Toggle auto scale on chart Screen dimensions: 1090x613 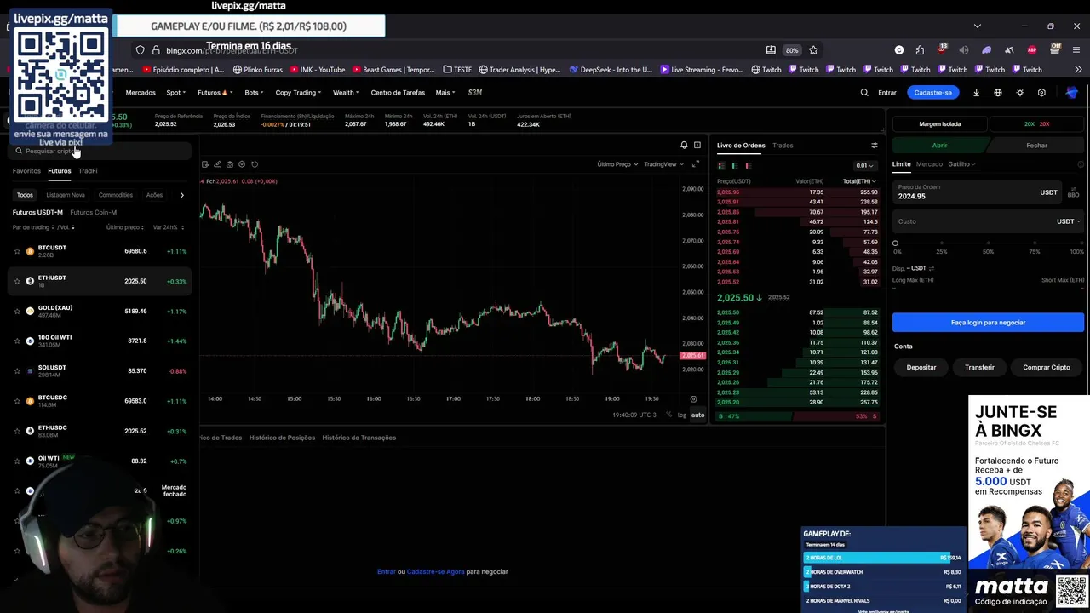click(x=697, y=415)
